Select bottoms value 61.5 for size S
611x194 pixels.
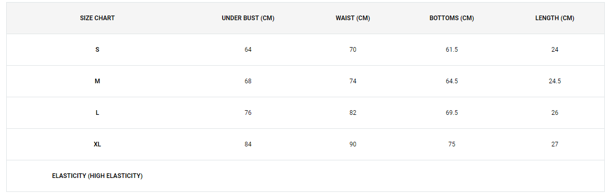(452, 50)
